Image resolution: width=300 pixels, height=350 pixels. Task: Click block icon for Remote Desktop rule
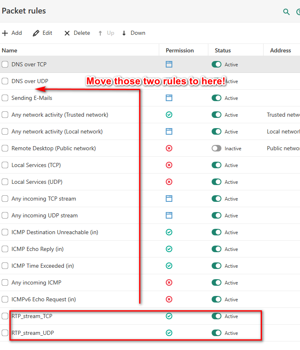(169, 148)
